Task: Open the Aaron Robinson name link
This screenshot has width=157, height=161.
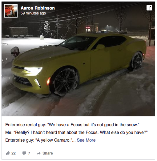Action: [x=38, y=8]
